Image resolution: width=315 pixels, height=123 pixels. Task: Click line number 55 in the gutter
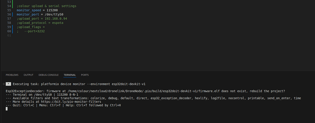tap(9, 10)
